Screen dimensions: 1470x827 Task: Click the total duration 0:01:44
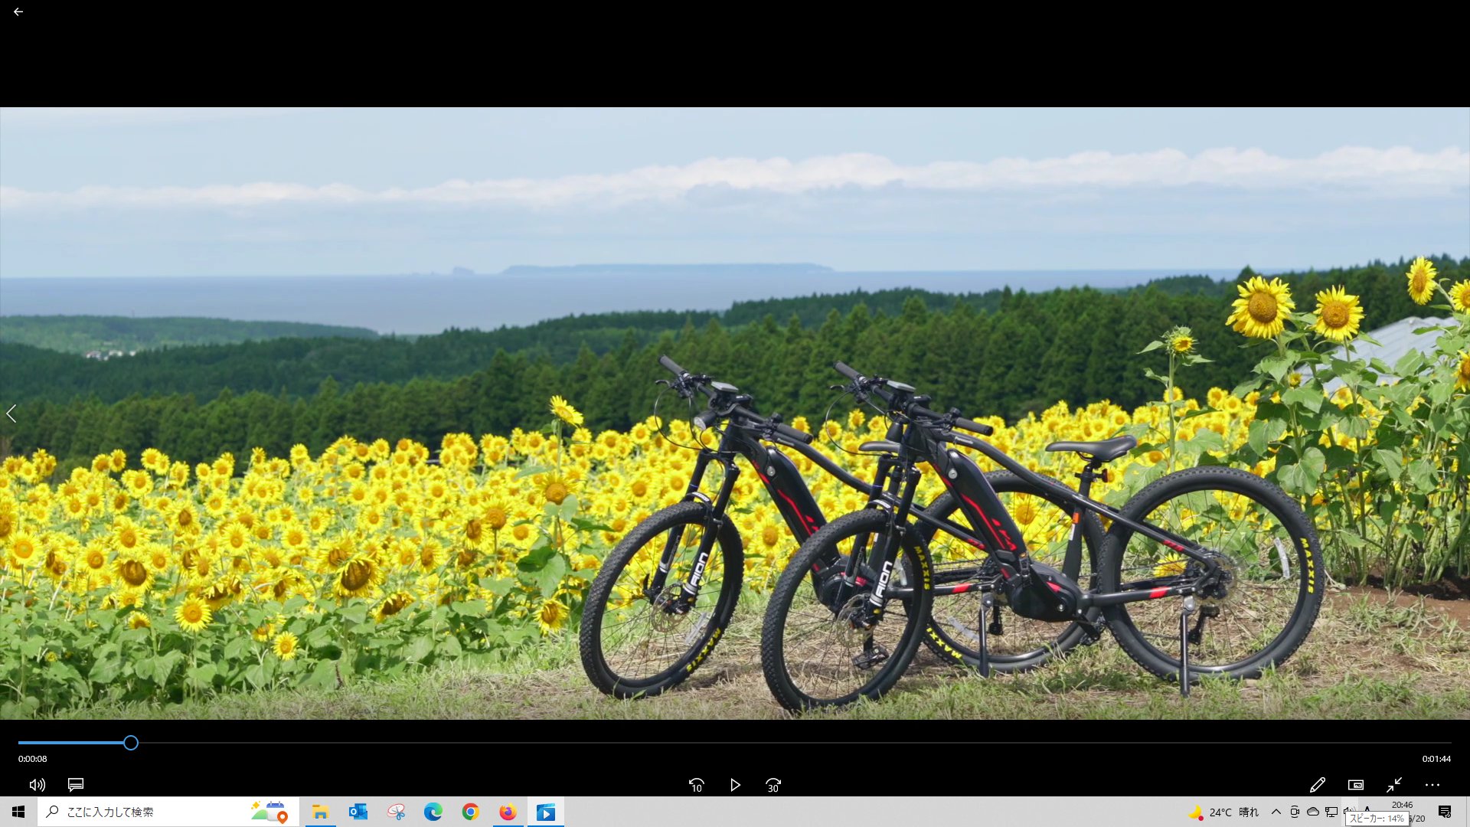pyautogui.click(x=1436, y=759)
